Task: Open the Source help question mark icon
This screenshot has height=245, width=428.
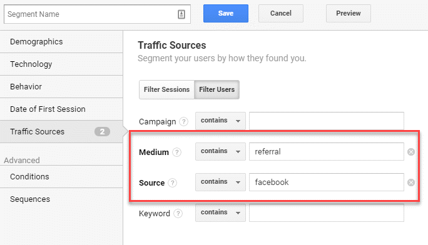Action: coord(173,182)
